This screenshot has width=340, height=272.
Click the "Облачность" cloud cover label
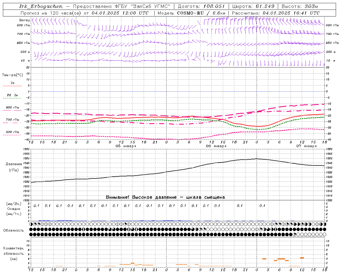(14, 231)
